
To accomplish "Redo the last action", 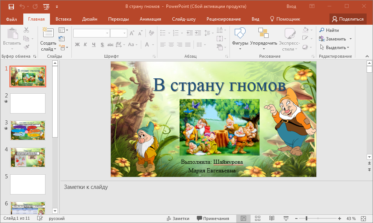I will pos(35,7).
